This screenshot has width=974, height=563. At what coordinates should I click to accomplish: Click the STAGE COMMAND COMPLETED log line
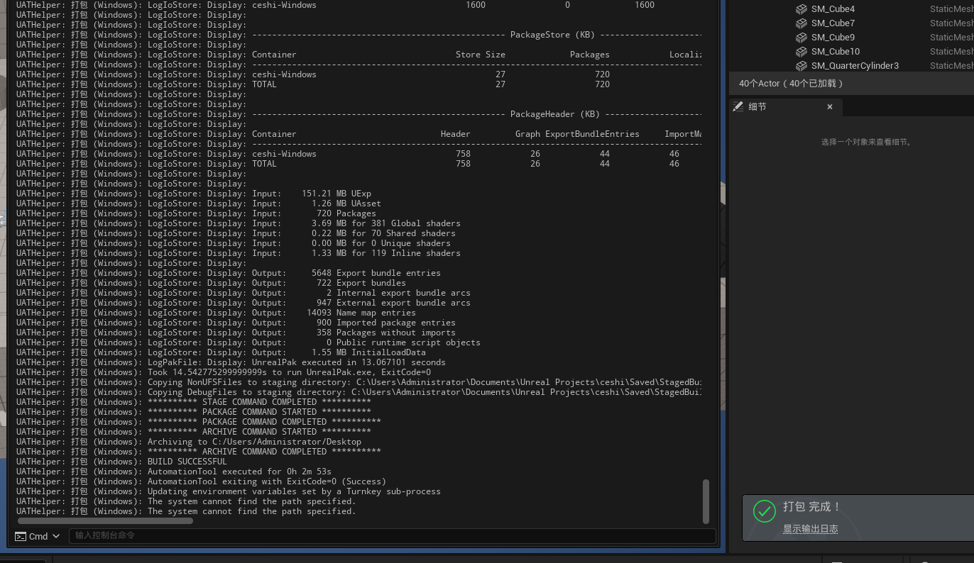click(194, 402)
